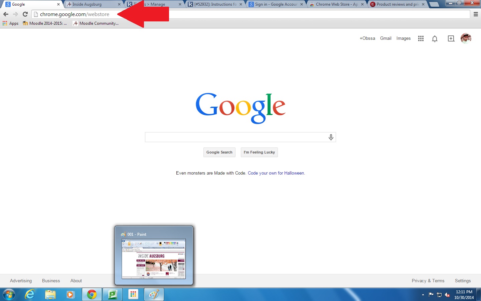Image resolution: width=481 pixels, height=301 pixels.
Task: Launch Internet Explorer from taskbar
Action: point(30,295)
